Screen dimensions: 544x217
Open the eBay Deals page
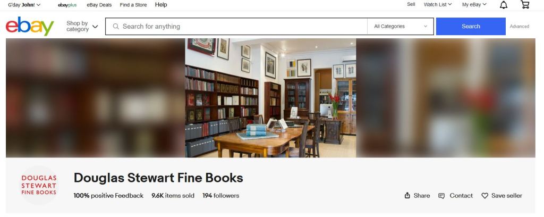tap(99, 5)
